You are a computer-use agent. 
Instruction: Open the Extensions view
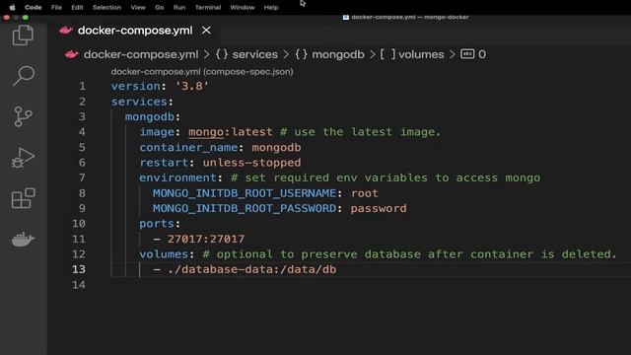click(23, 198)
